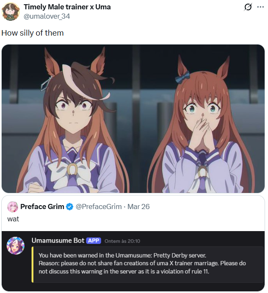Click the "Ontem às 20:10" timestamp
The image size is (268, 293).
coord(122,241)
